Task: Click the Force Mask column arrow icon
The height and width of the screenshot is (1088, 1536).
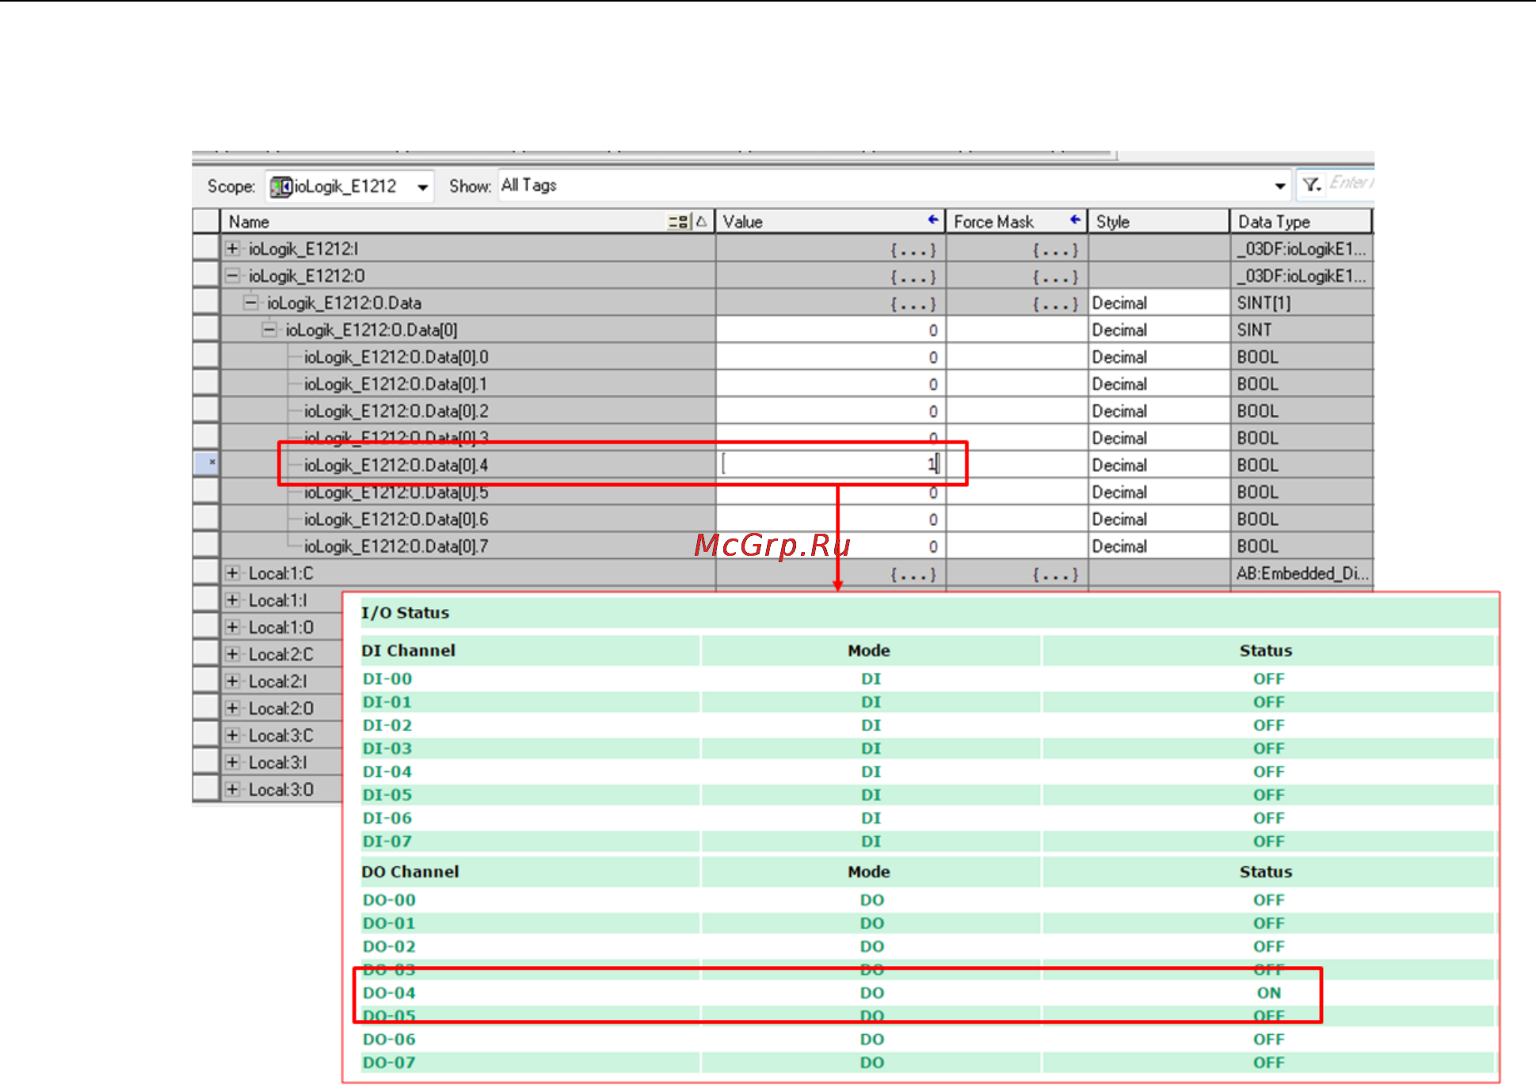Action: (1075, 220)
